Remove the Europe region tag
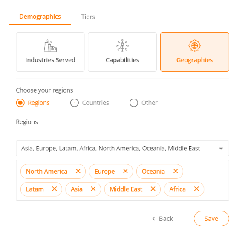251x248 pixels. coord(125,171)
